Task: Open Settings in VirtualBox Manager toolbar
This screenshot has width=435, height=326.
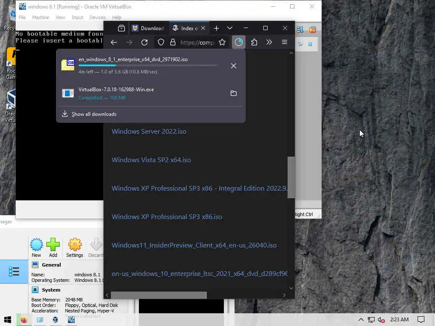Action: [75, 247]
